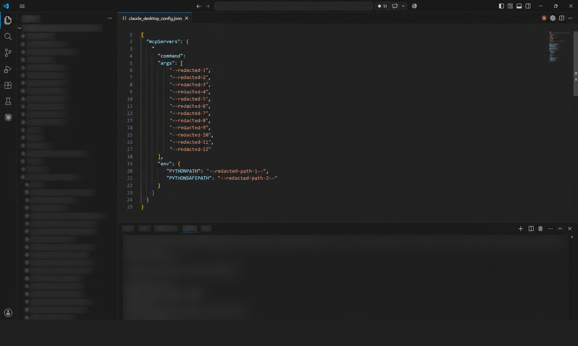Click the VS Code logo icon
578x346 pixels.
(6, 6)
